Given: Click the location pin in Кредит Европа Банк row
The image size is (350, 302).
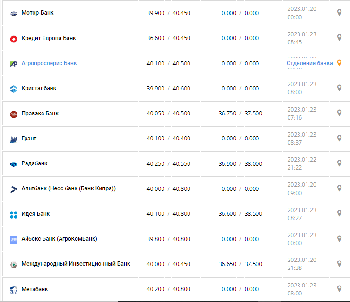Looking at the screenshot, I should [339, 38].
